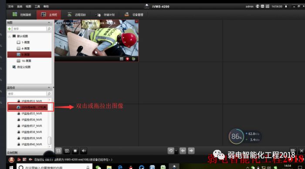Screen dimensions: 305x169
Task: Open the WeChat taskbar icon
Action: (98, 167)
